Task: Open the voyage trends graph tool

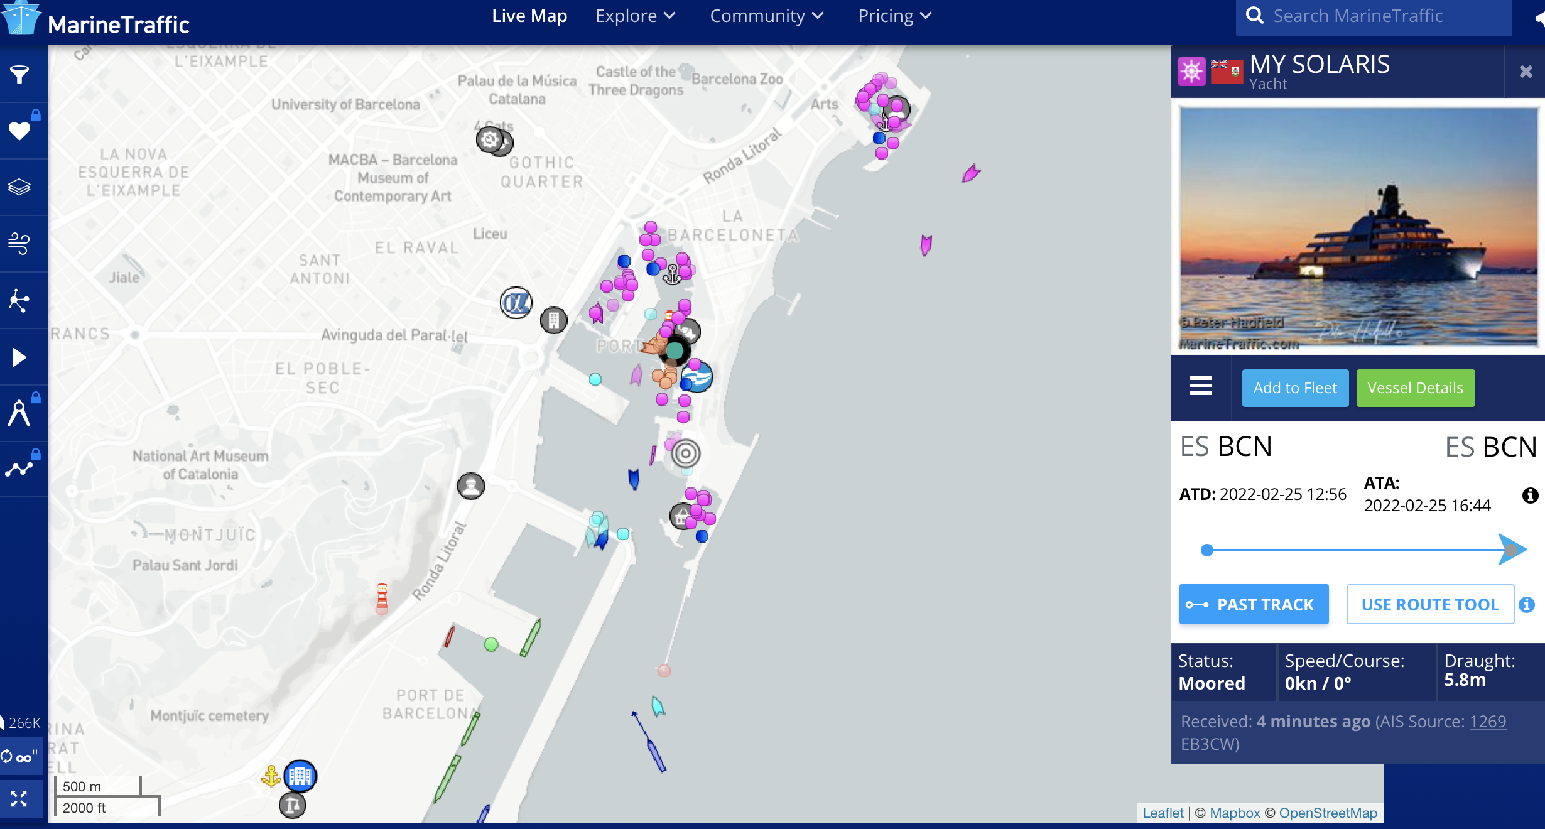Action: [x=19, y=469]
